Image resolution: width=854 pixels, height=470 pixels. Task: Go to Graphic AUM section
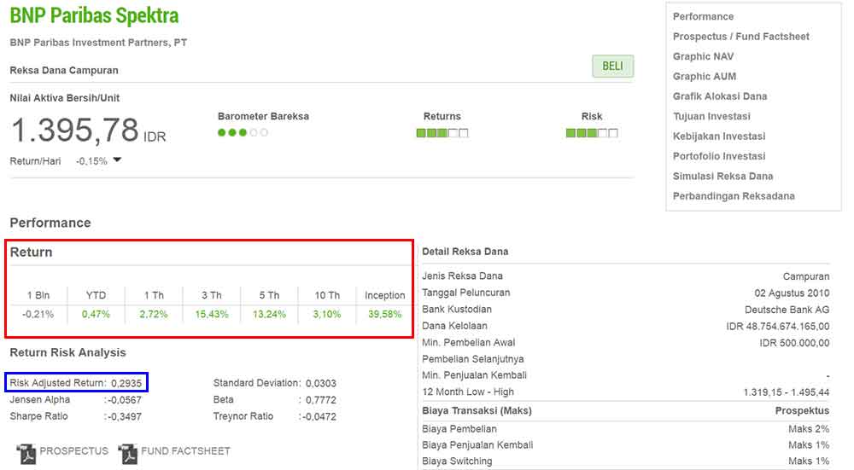click(x=704, y=77)
